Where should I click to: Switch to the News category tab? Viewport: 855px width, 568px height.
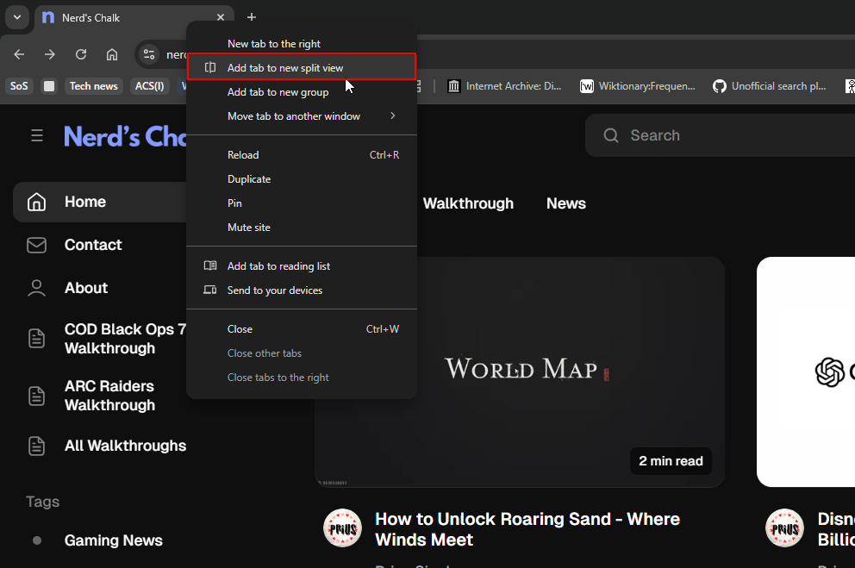(x=565, y=203)
